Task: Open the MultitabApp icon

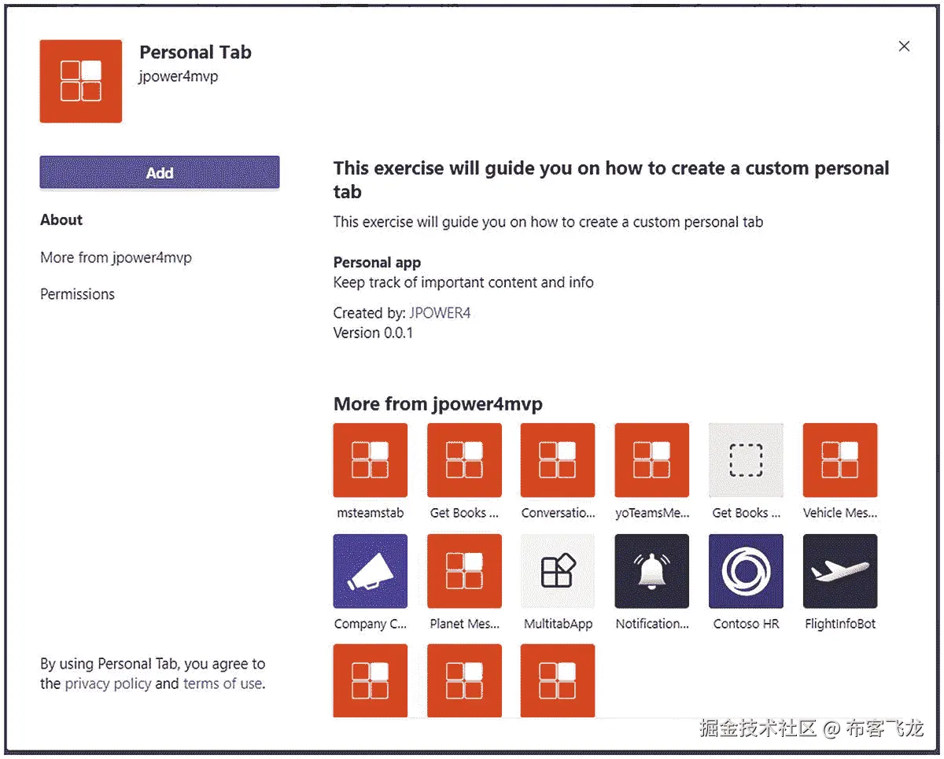Action: (x=558, y=571)
